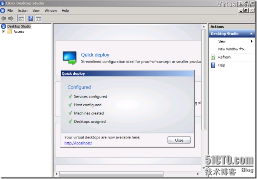This screenshot has width=257, height=179.
Task: Toggle the console tree pane icon
Action: (21, 18)
